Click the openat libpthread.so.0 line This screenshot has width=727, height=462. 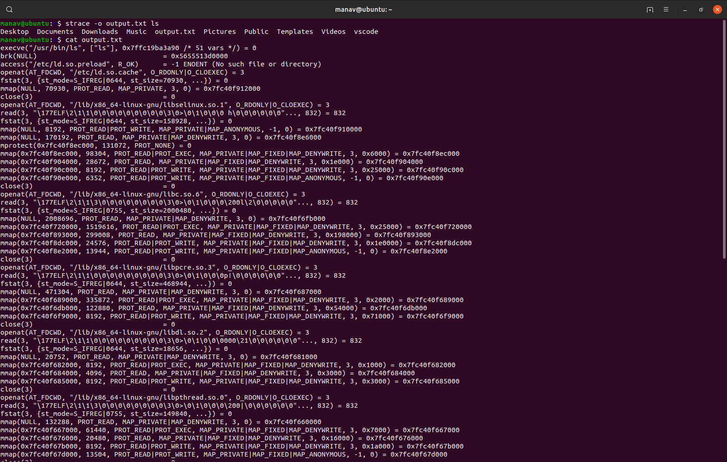pyautogui.click(x=165, y=397)
